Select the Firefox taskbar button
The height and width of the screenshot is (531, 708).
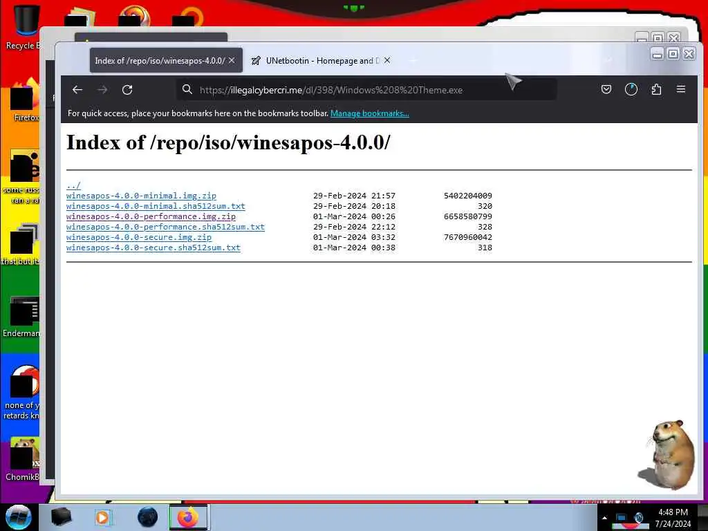click(x=188, y=517)
